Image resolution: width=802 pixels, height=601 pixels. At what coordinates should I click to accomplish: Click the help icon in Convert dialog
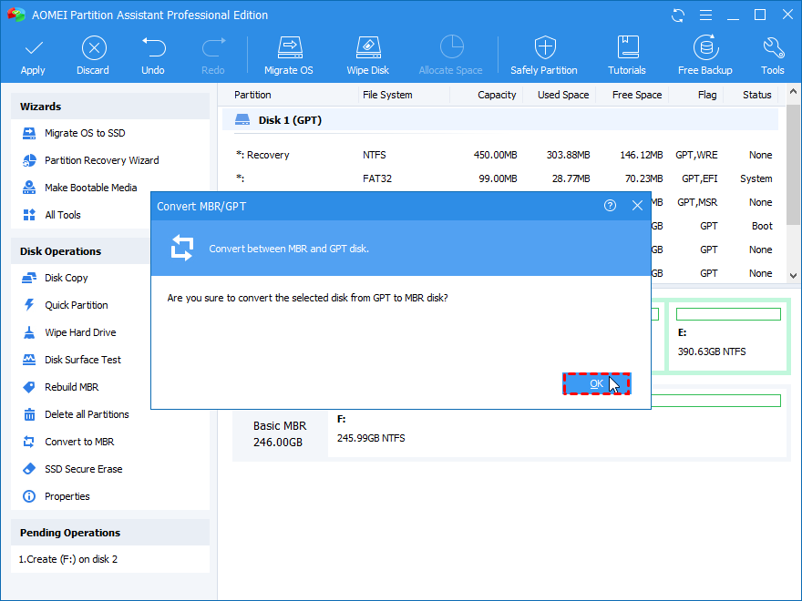[610, 206]
